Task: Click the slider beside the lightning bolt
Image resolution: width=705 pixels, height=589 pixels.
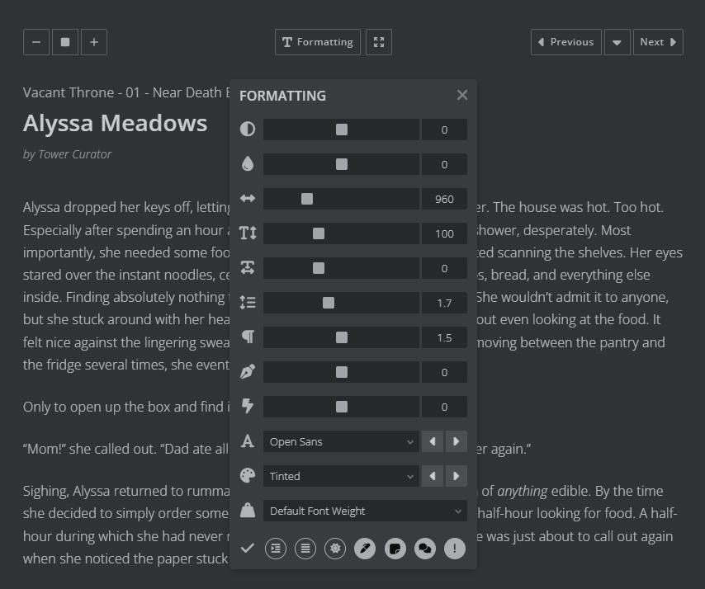Action: point(341,406)
